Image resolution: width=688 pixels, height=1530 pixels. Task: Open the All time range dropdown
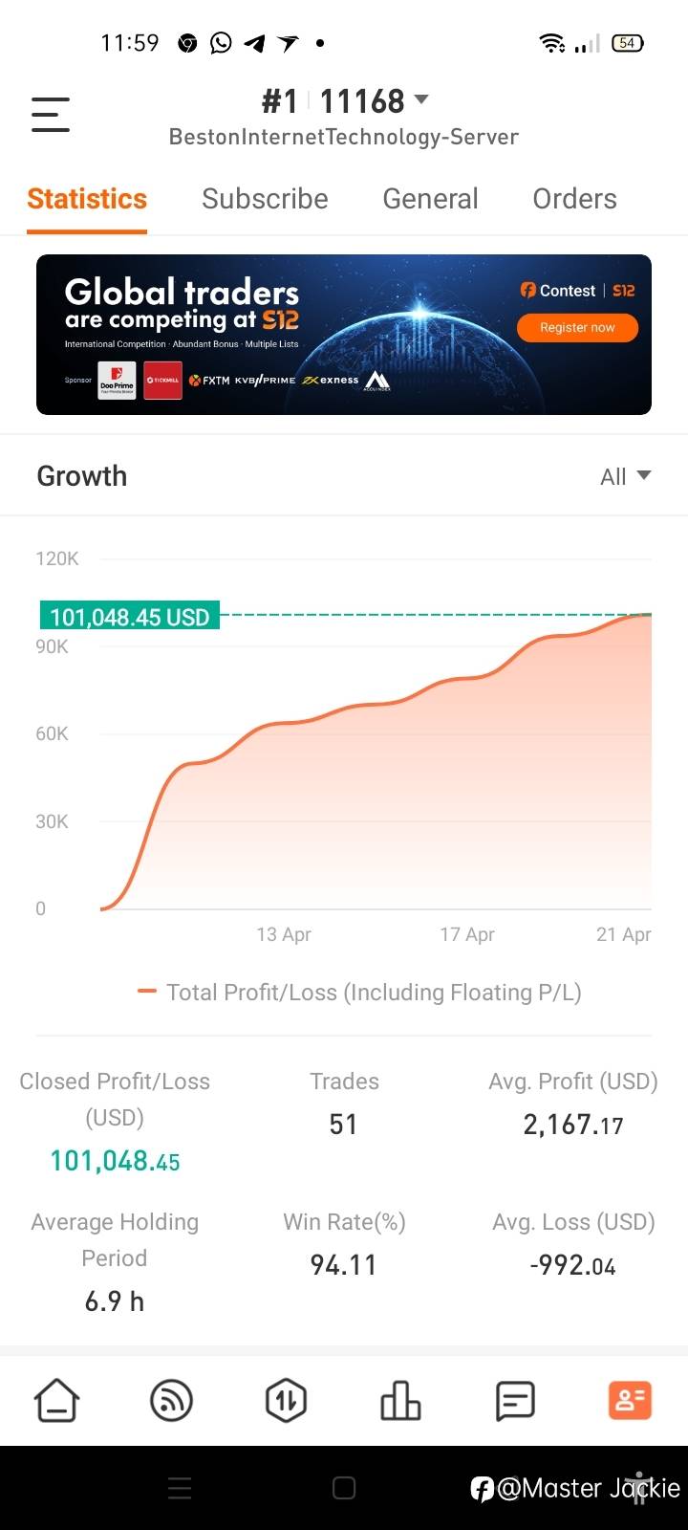point(625,476)
